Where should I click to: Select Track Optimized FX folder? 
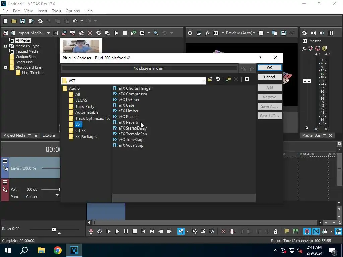(92, 118)
